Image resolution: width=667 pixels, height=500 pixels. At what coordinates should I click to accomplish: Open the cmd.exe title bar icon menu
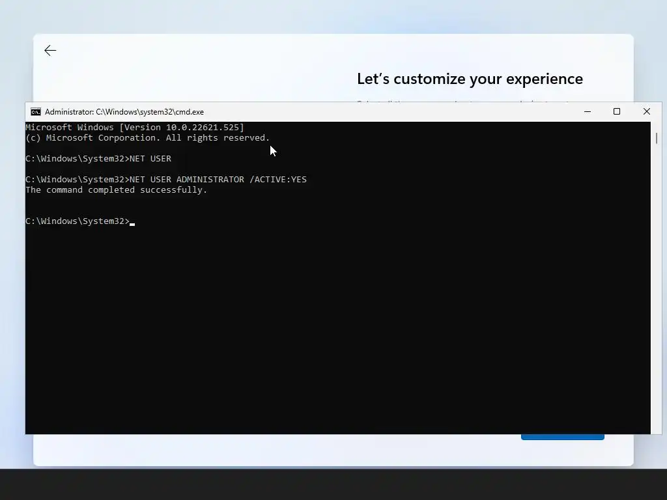click(x=36, y=112)
